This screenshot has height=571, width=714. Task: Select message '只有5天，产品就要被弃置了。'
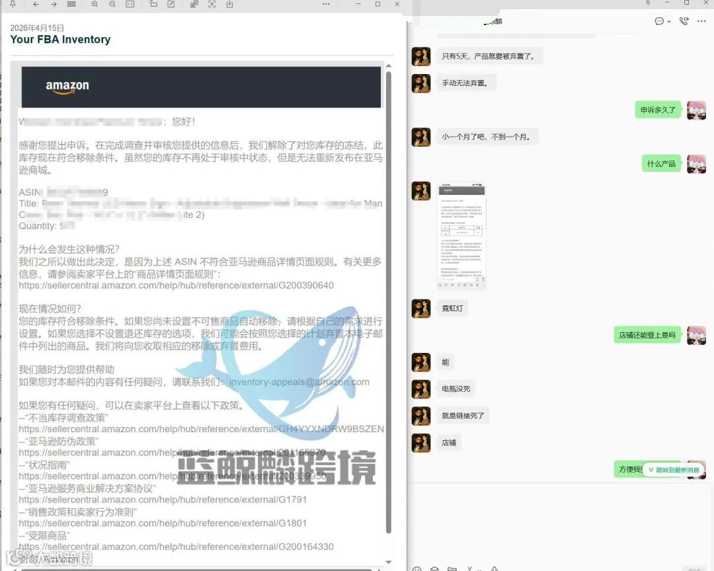pyautogui.click(x=489, y=56)
